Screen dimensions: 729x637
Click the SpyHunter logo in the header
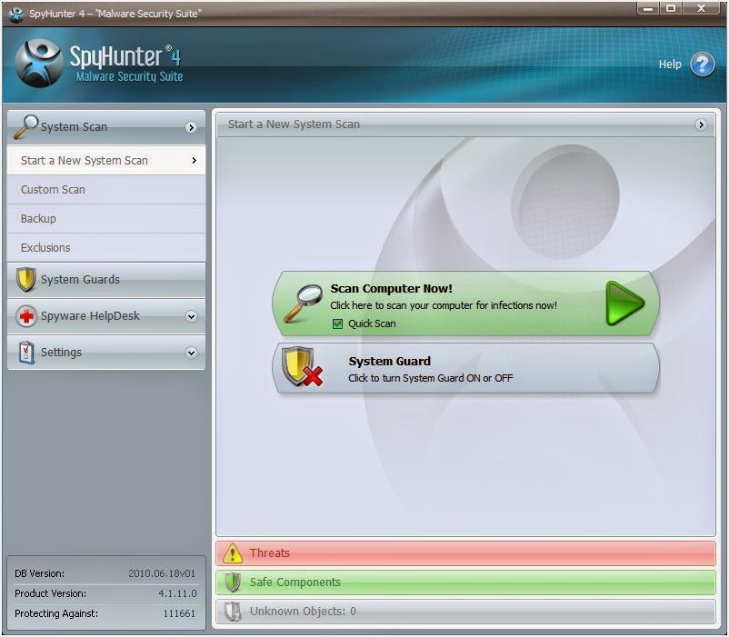39,64
